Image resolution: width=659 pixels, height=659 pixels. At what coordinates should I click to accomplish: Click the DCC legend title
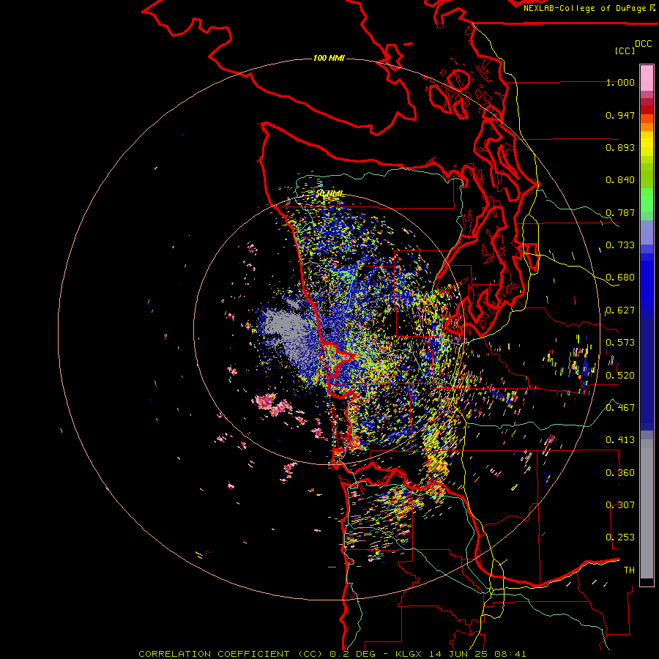[644, 44]
